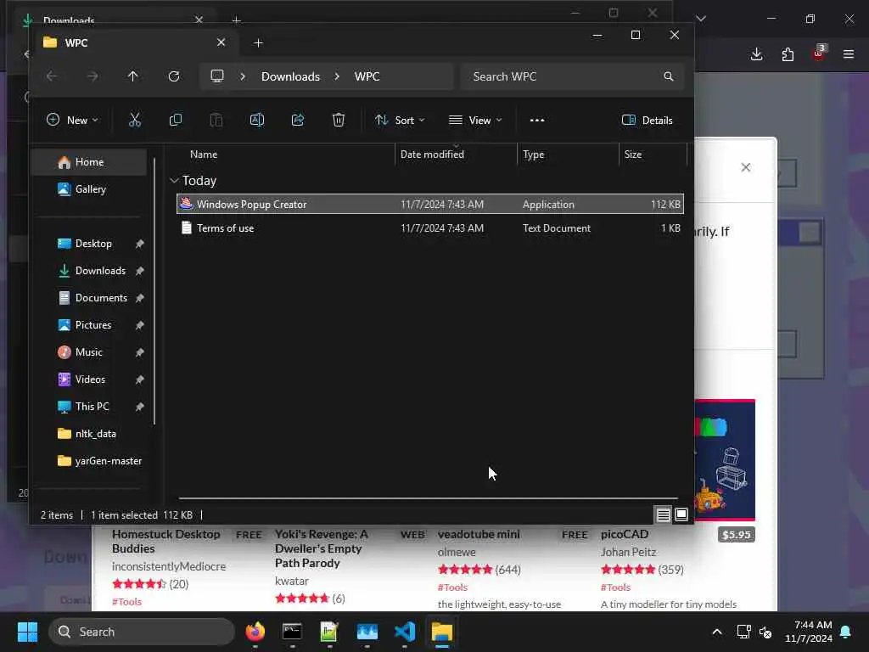Click the horizontal scrollbar in file list

[428, 497]
